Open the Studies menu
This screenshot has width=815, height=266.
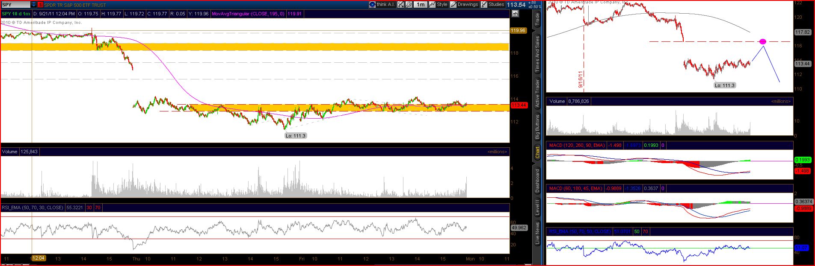point(492,4)
